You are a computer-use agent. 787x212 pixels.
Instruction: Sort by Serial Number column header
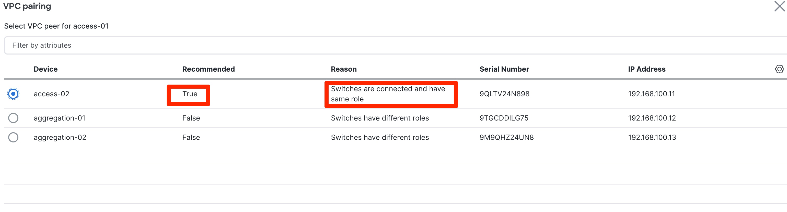point(504,69)
